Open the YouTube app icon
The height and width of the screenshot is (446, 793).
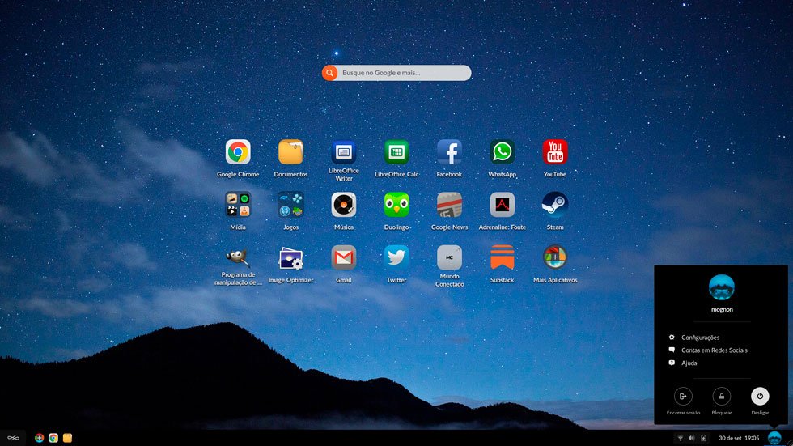click(555, 152)
